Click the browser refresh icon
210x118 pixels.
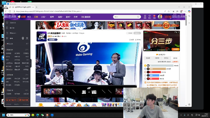pos(10,11)
